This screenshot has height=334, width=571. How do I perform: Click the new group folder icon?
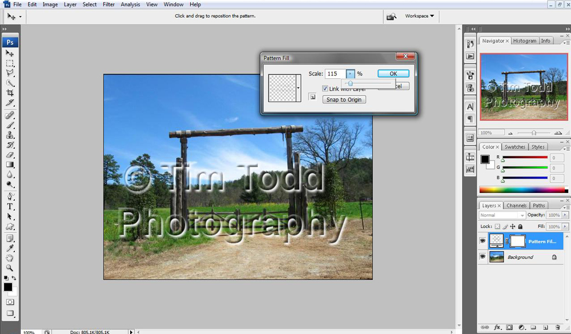[x=533, y=328]
